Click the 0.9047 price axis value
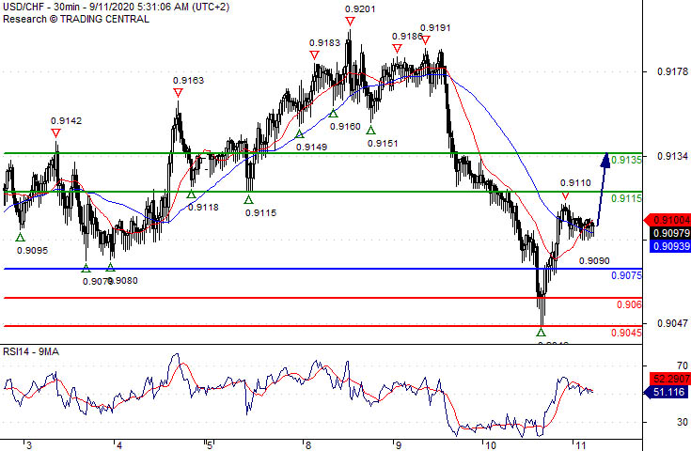Image resolution: width=691 pixels, height=451 pixels. [672, 323]
